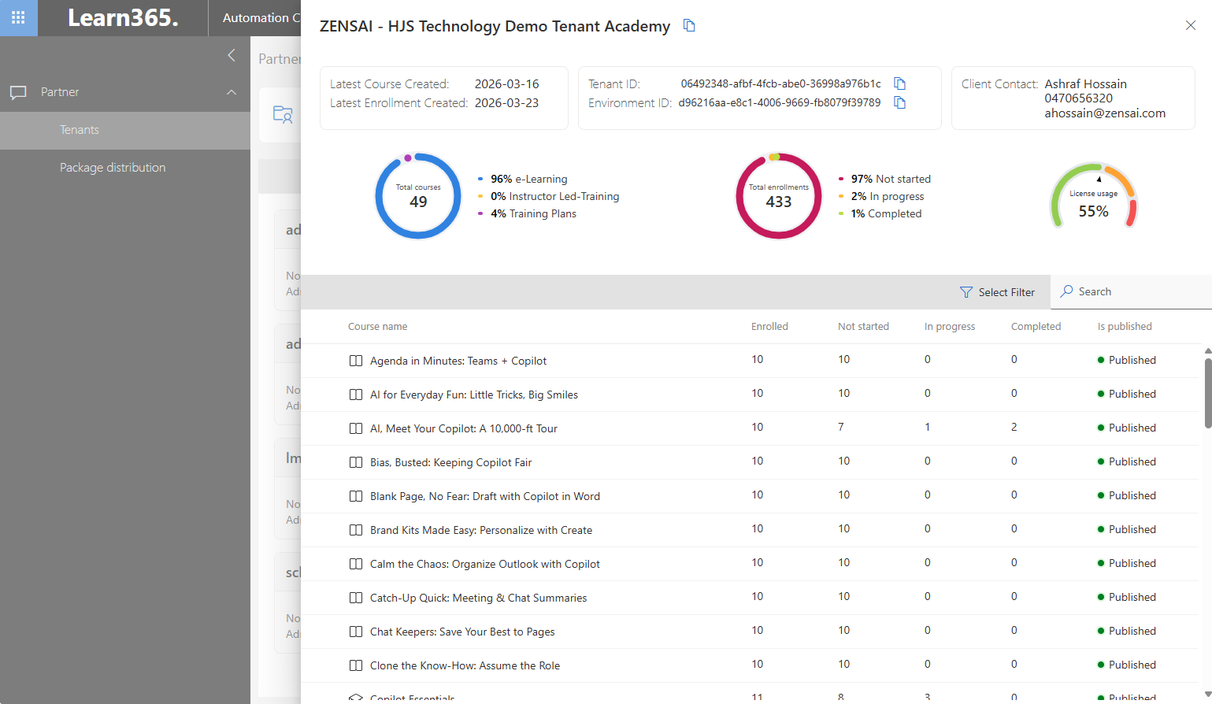Close the tenant details panel
Screen dimensions: 1212x704
[x=1191, y=25]
